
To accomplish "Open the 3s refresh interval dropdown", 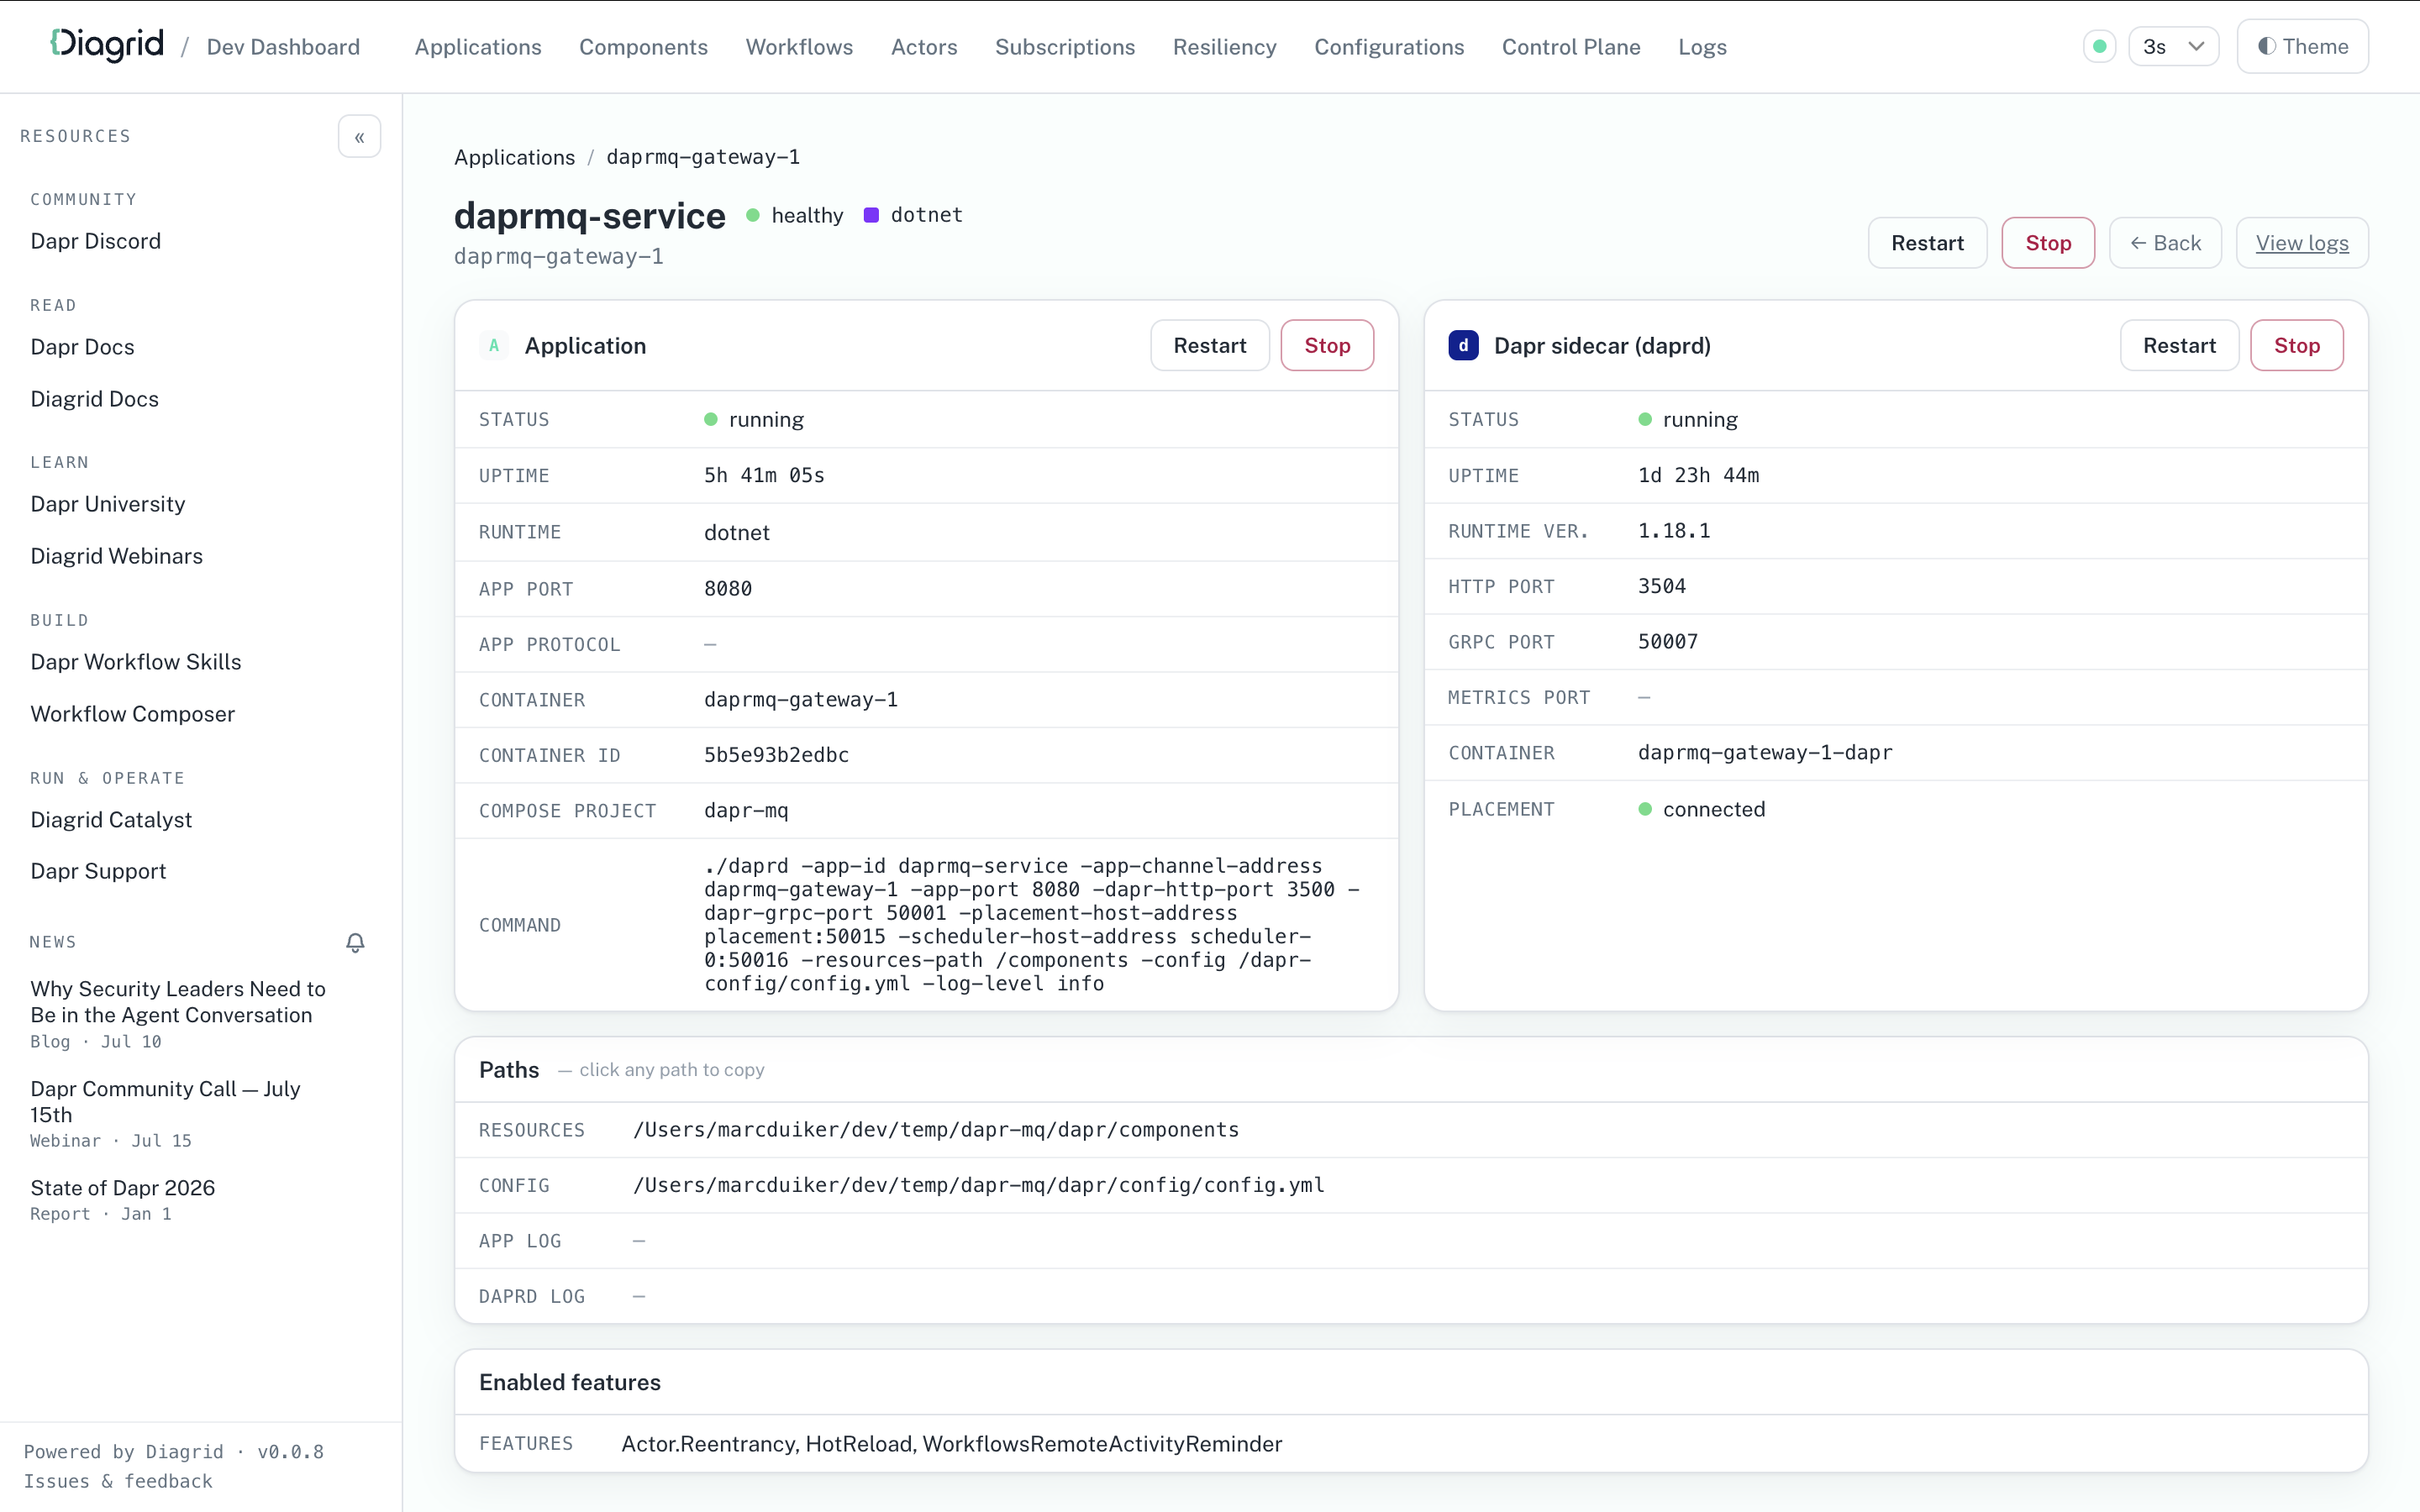I will coord(2173,46).
